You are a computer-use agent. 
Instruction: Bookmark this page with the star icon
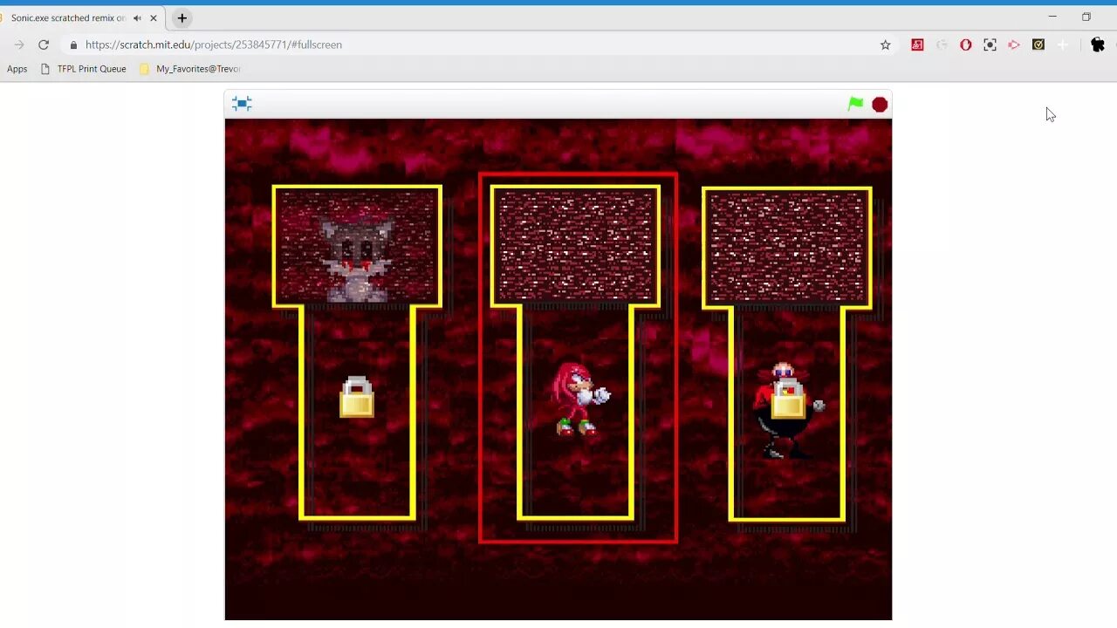click(885, 44)
